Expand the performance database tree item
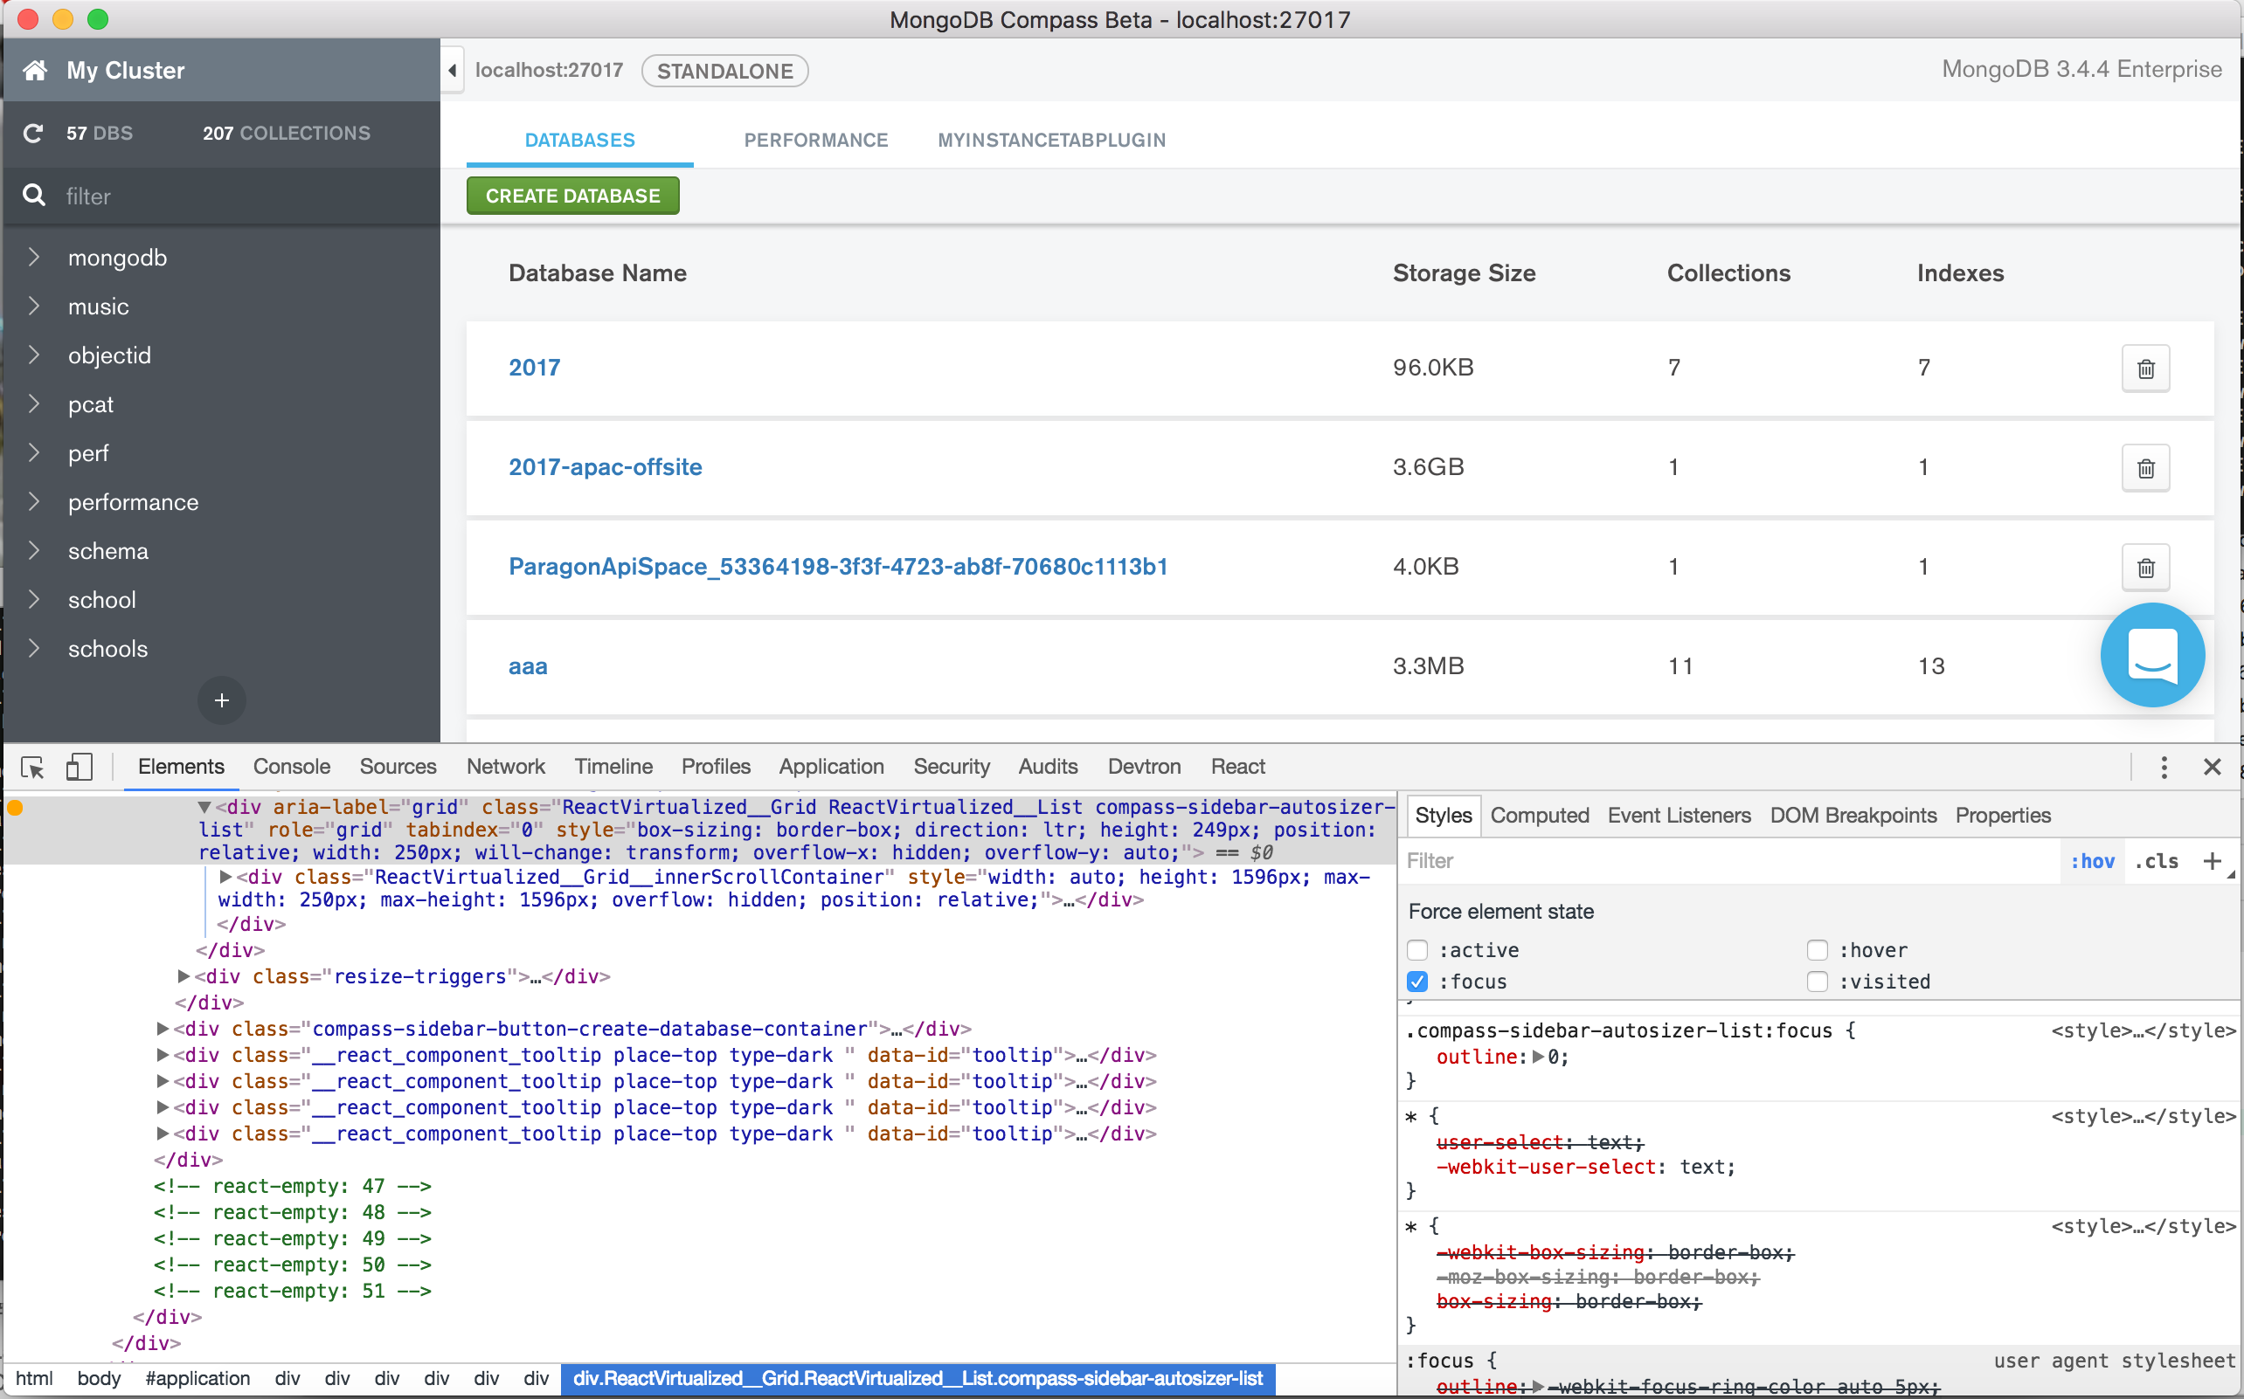 coord(34,501)
